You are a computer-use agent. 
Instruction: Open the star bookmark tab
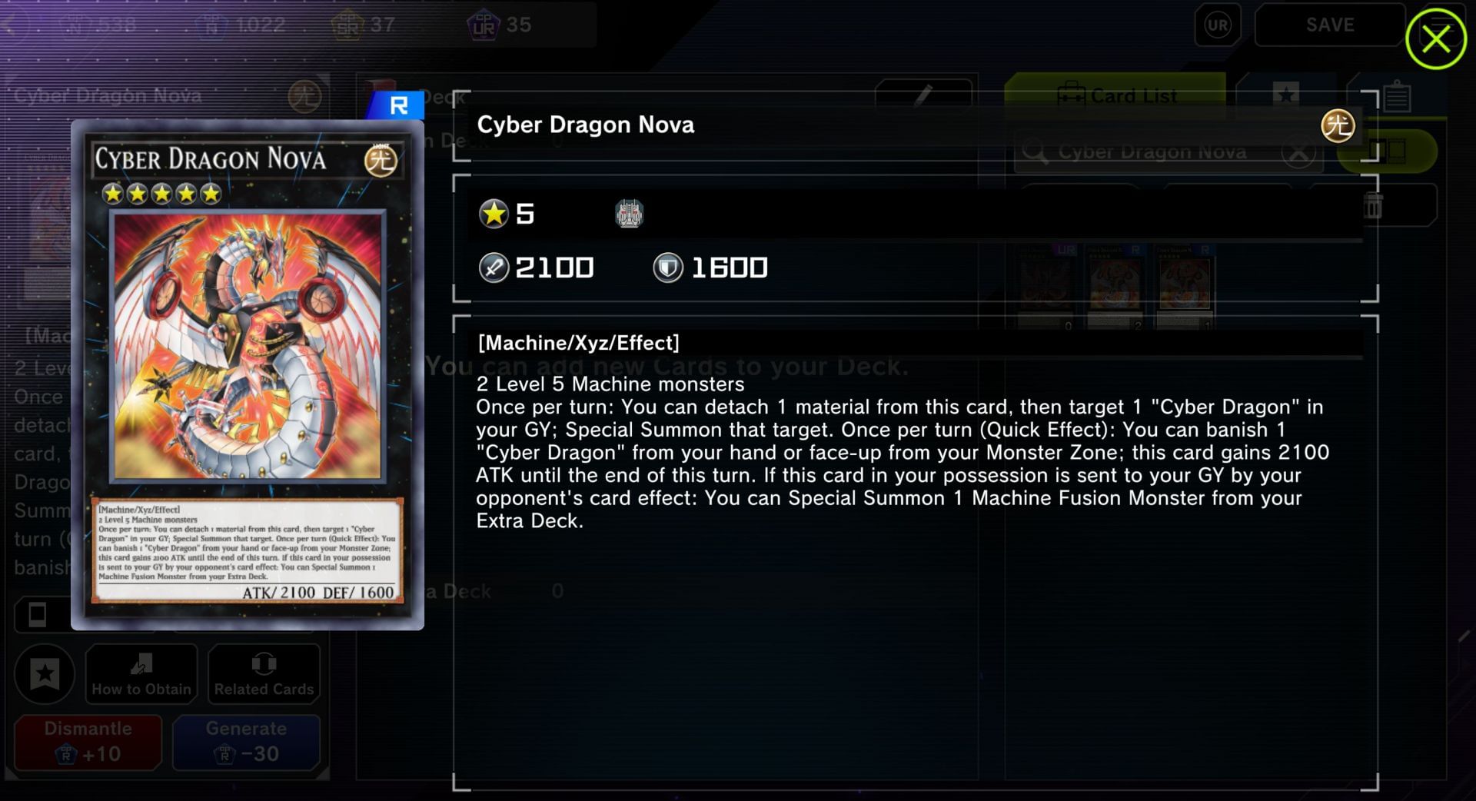(x=1285, y=95)
